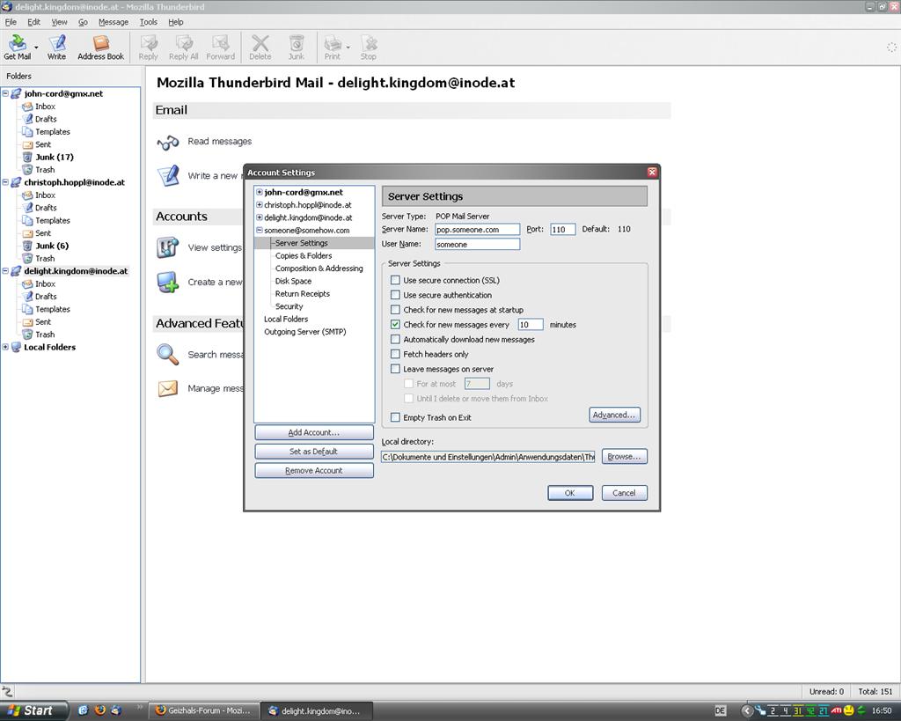Open Drafts under christoph.hoppl@inode.at
This screenshot has width=901, height=721.
[x=46, y=208]
